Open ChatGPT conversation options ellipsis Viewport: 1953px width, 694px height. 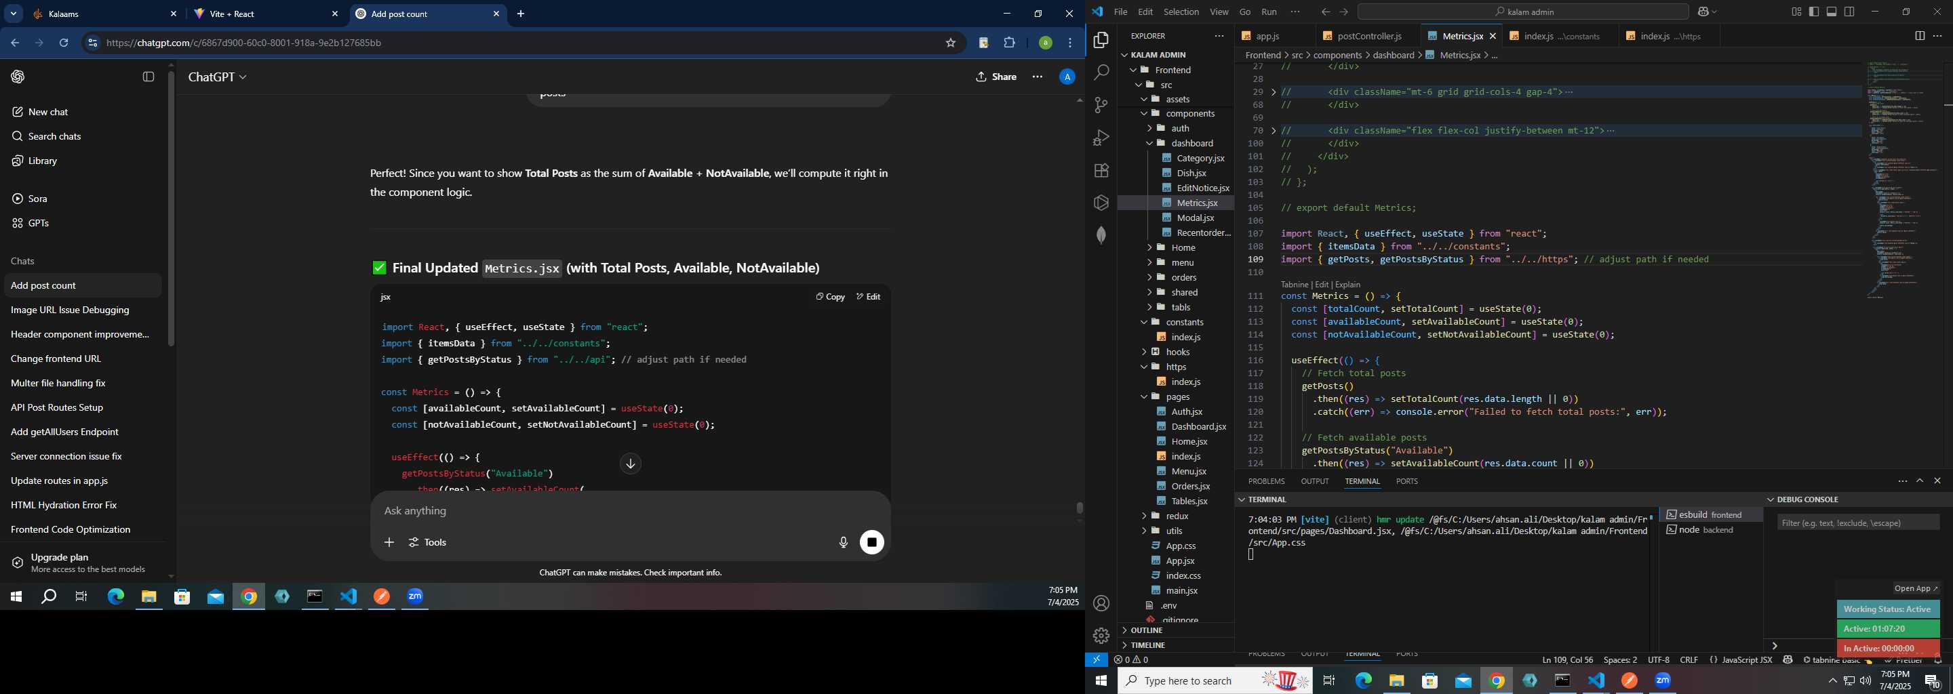click(1037, 77)
